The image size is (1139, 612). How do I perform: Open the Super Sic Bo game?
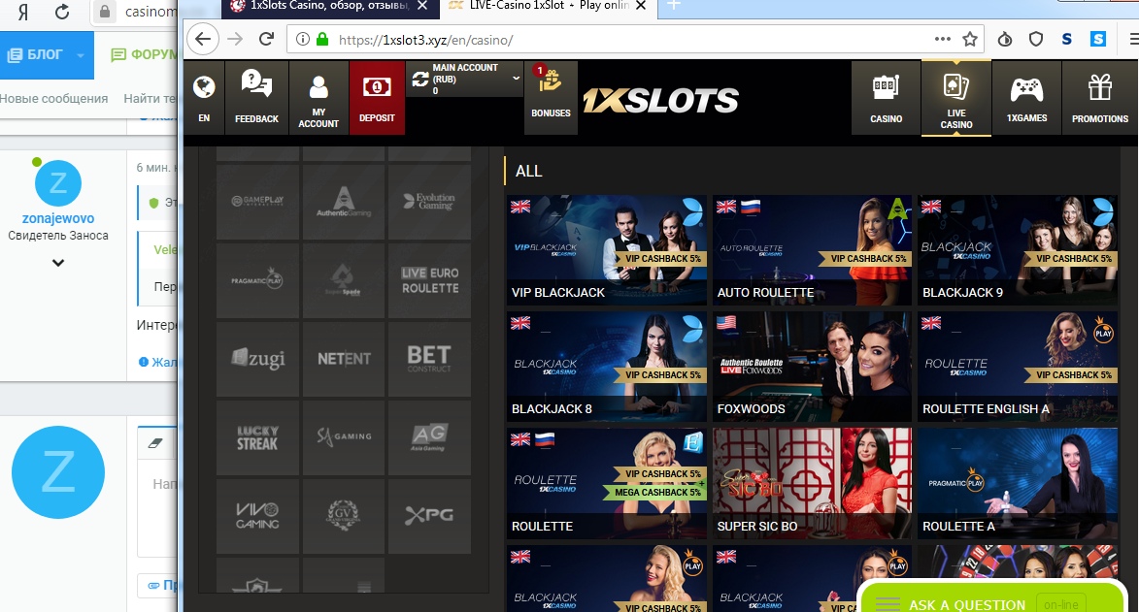point(812,483)
